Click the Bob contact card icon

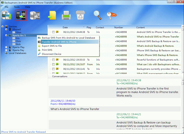(x=13, y=44)
